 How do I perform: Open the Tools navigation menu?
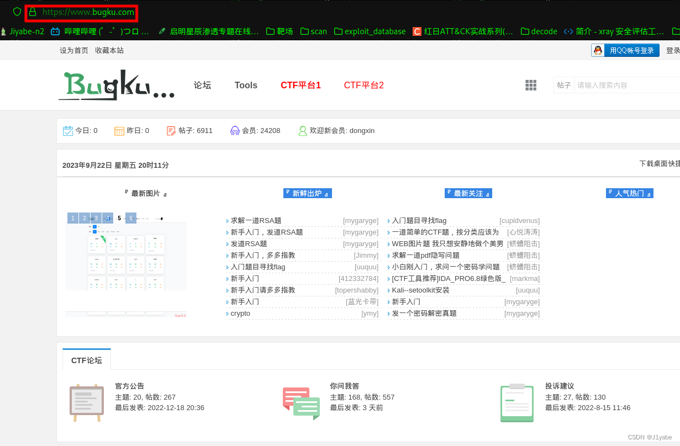tap(246, 85)
